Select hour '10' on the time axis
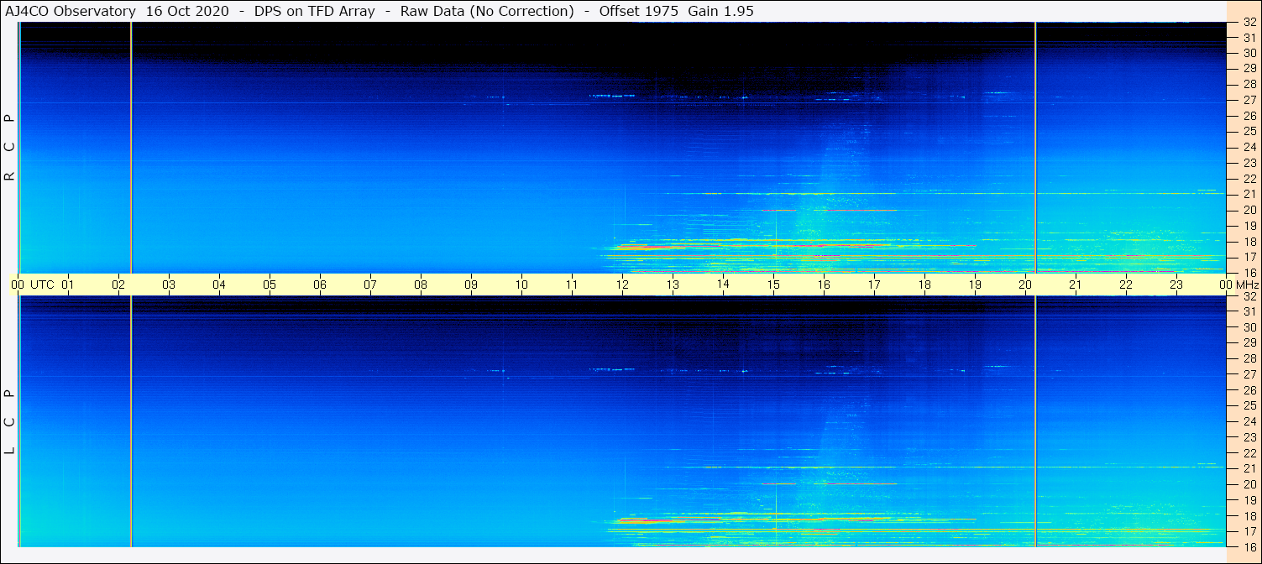The width and height of the screenshot is (1262, 564). [521, 285]
